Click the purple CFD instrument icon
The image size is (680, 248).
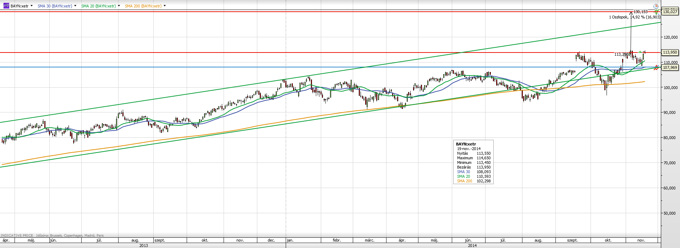[6, 6]
